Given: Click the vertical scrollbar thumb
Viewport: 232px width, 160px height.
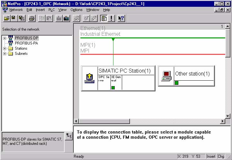Looking at the screenshot, I should coord(227,43).
